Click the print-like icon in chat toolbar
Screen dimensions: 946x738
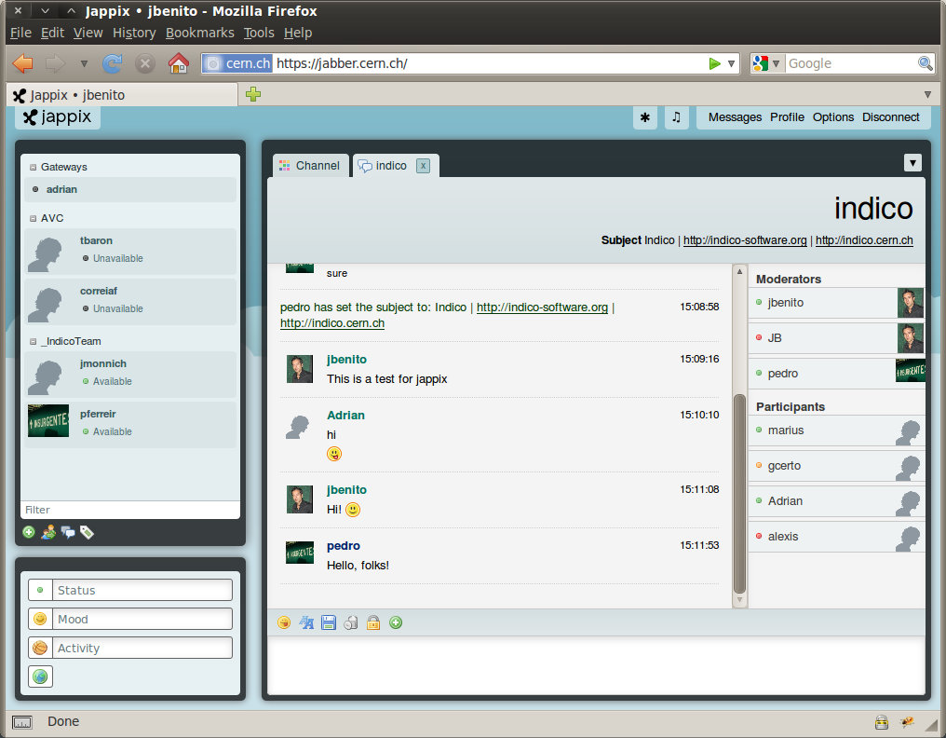pos(351,622)
